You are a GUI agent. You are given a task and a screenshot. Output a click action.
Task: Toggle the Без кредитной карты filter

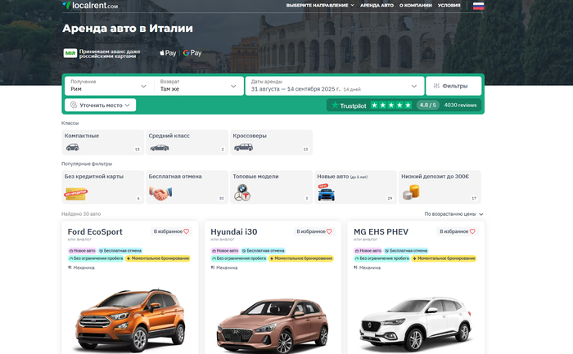point(102,187)
